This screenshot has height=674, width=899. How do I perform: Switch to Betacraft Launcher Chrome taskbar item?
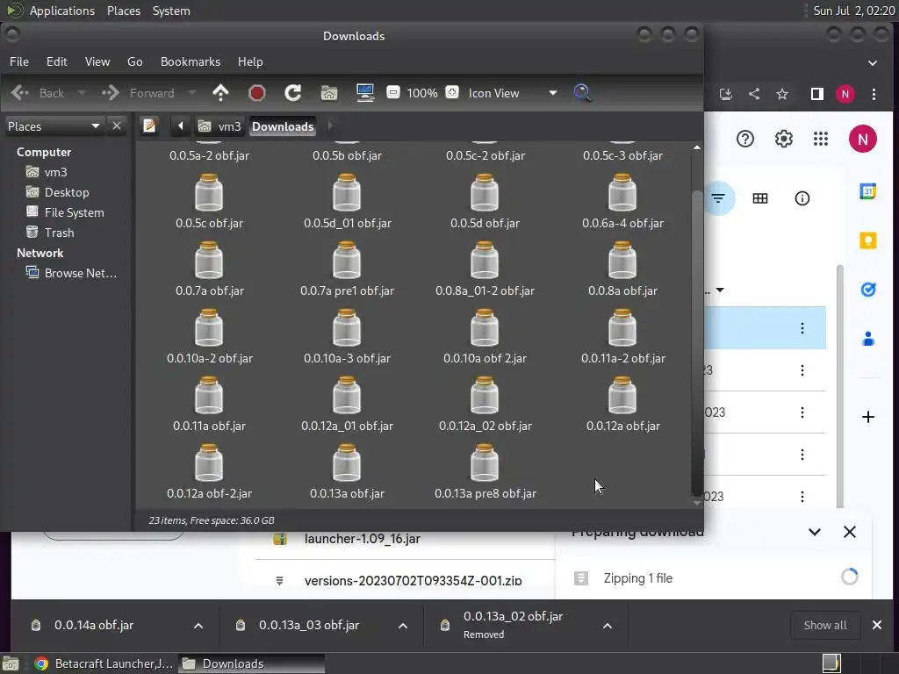(104, 663)
